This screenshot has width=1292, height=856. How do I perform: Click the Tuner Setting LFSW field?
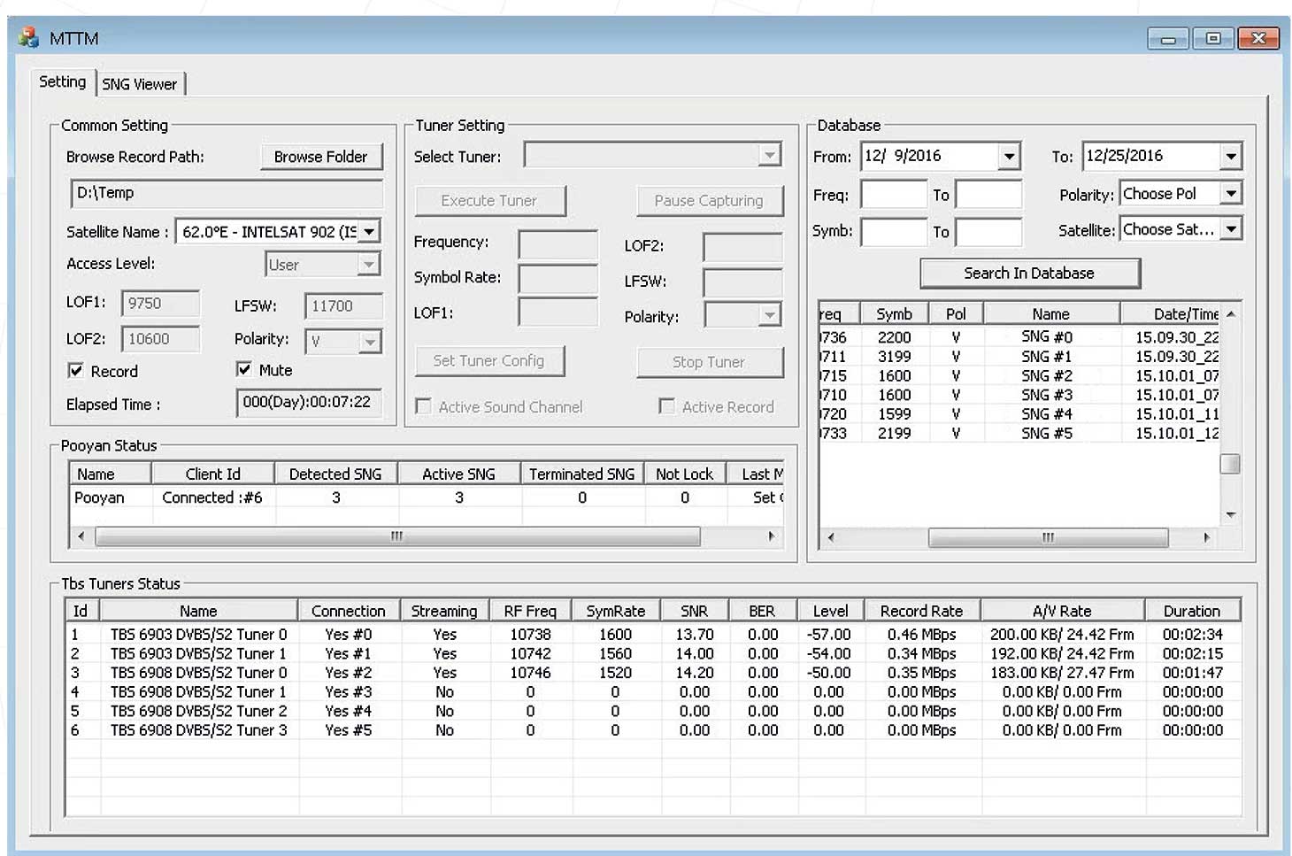pyautogui.click(x=743, y=281)
